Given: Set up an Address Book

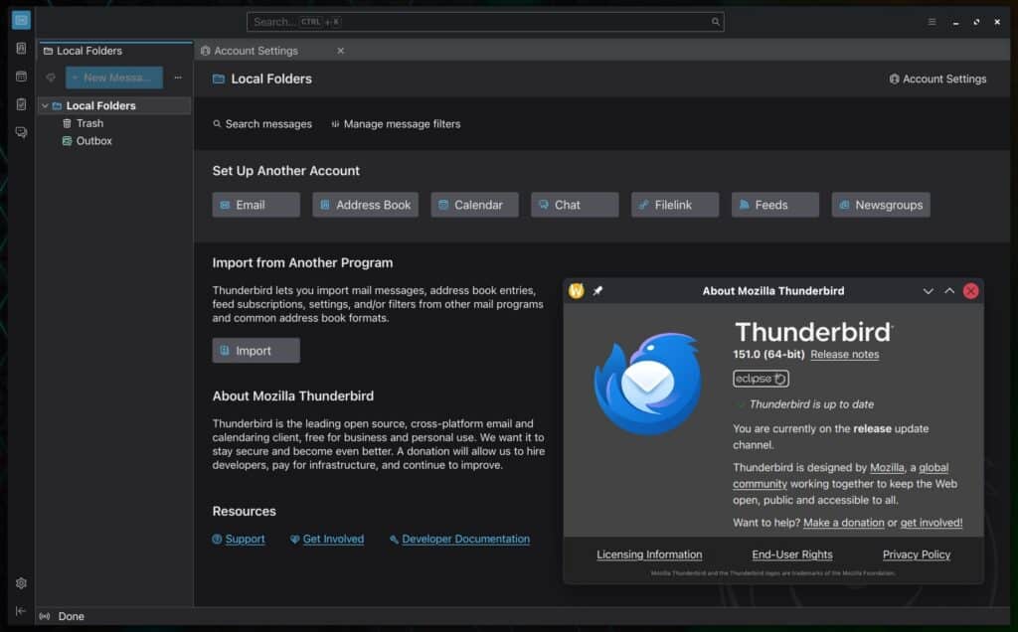Looking at the screenshot, I should (x=366, y=205).
